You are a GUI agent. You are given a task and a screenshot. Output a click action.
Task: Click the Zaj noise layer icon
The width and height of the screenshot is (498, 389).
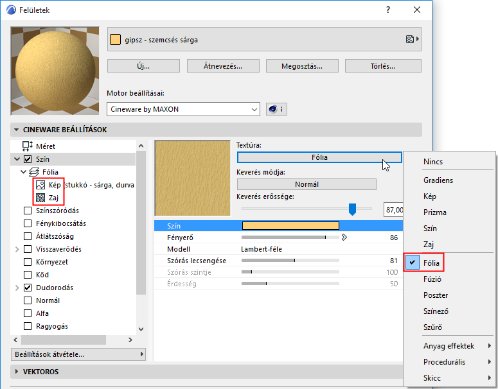pyautogui.click(x=40, y=198)
